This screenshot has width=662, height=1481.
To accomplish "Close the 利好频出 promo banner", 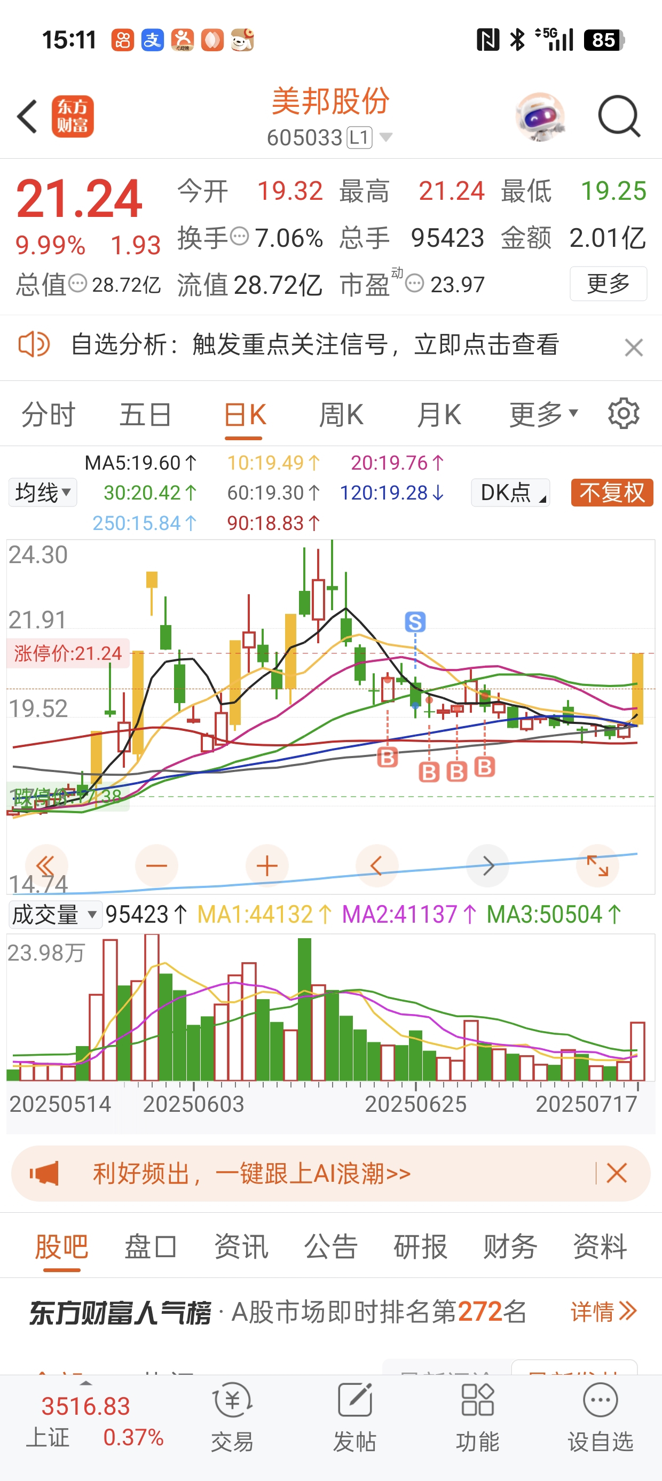I will click(617, 1173).
